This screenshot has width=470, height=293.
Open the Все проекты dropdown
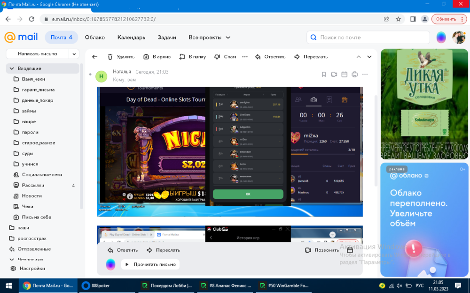coord(210,38)
